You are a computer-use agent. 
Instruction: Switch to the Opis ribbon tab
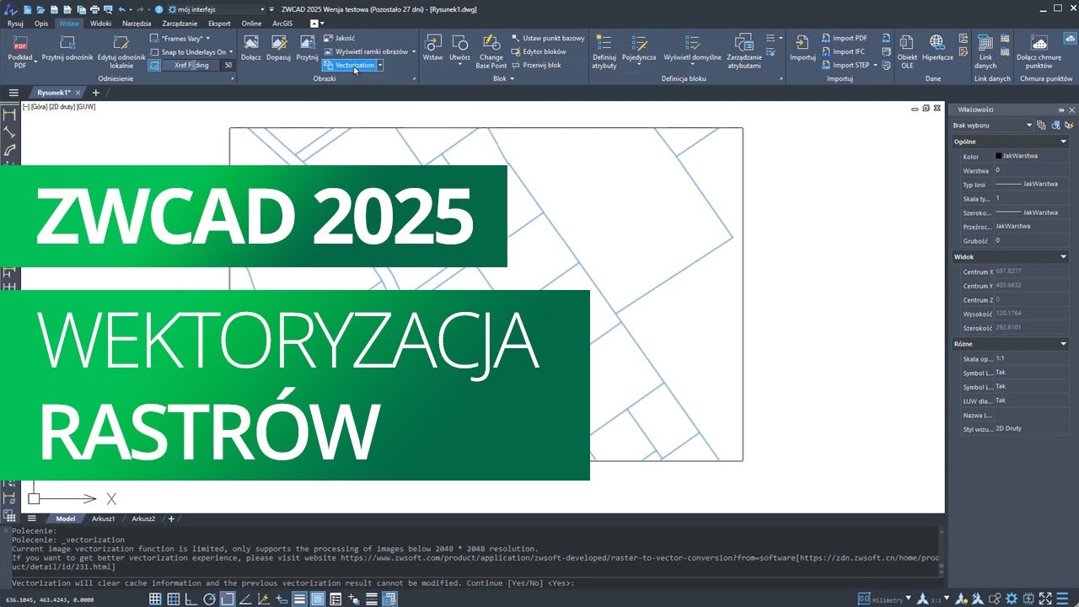pos(41,24)
